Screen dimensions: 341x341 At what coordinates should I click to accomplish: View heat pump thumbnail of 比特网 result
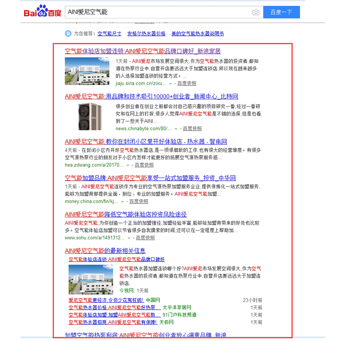(x=90, y=116)
